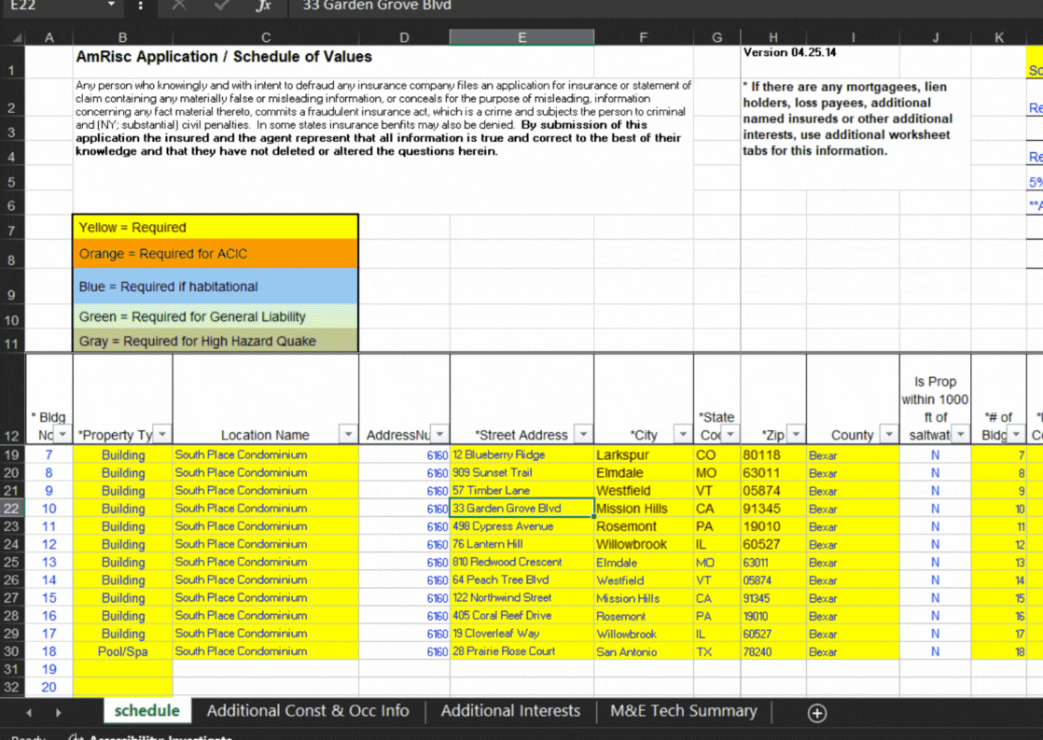Select cell containing 498 Cypress Avenue
Viewport: 1043px width, 740px height.
click(521, 526)
